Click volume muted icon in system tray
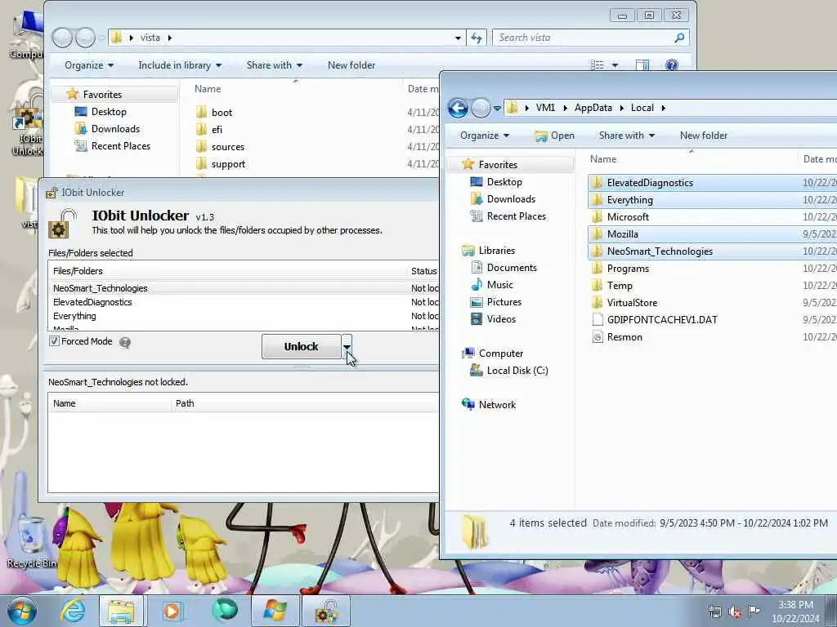 [x=735, y=611]
